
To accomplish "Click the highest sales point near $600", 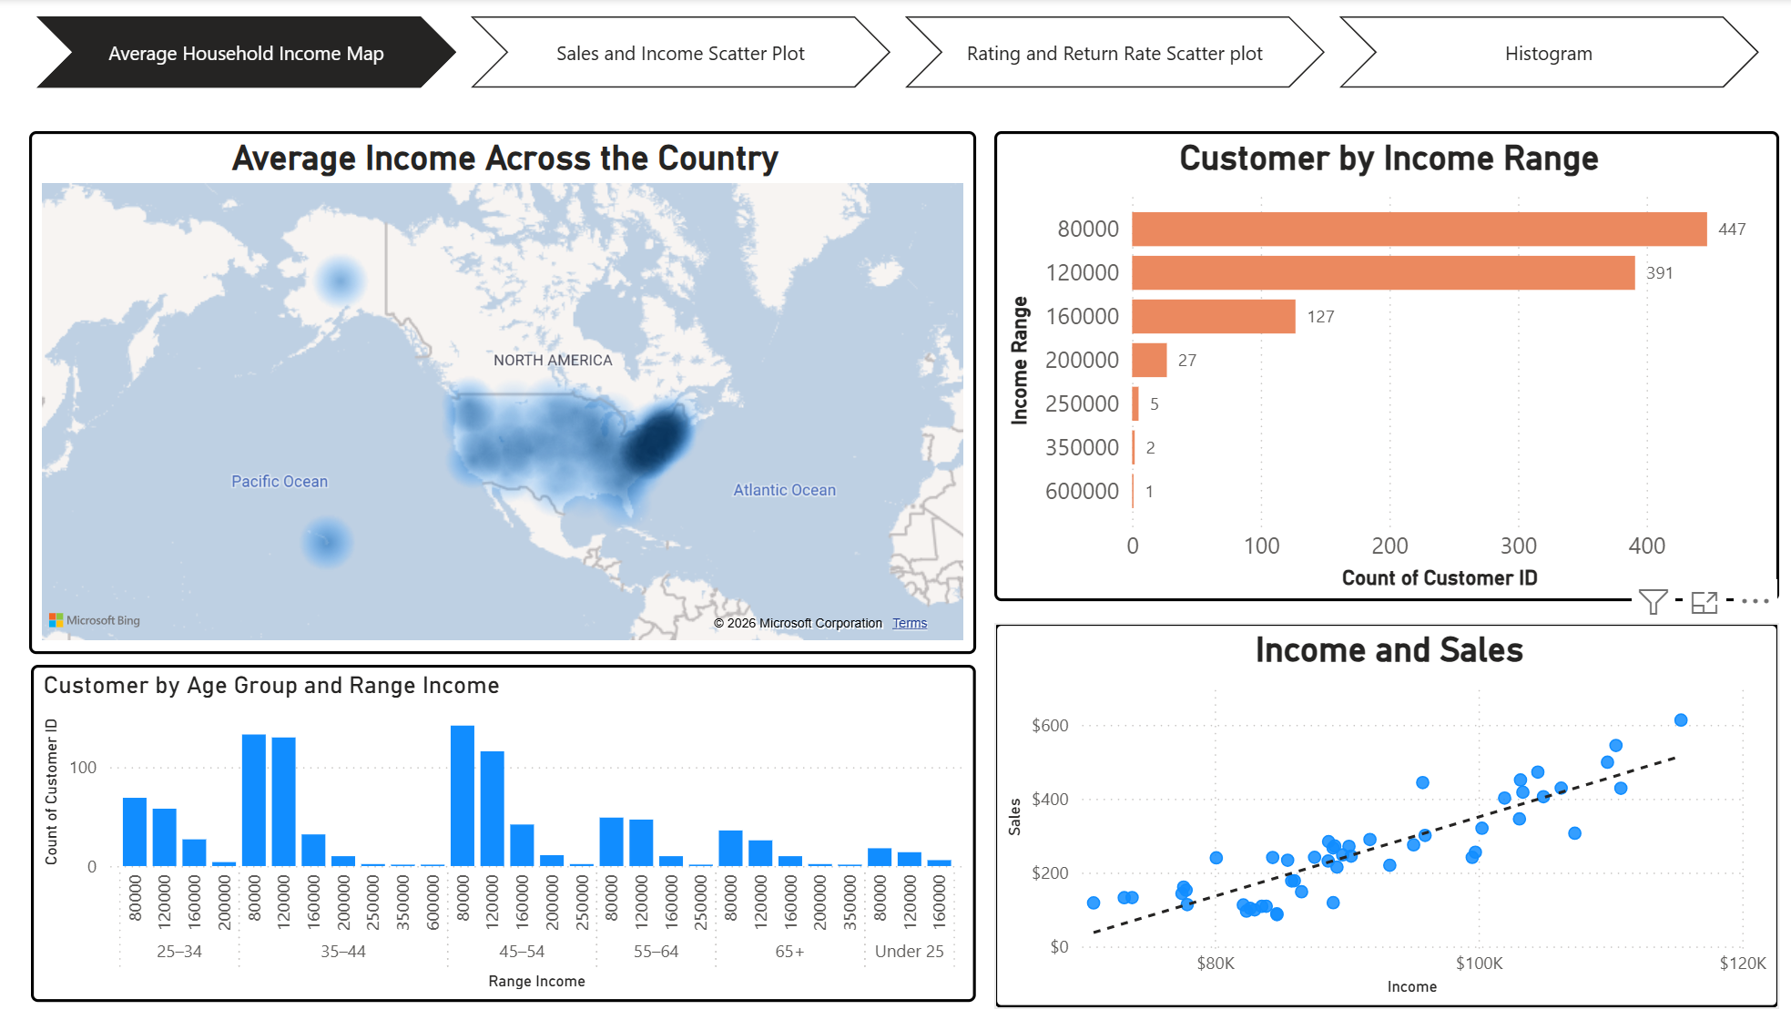I will [x=1683, y=720].
